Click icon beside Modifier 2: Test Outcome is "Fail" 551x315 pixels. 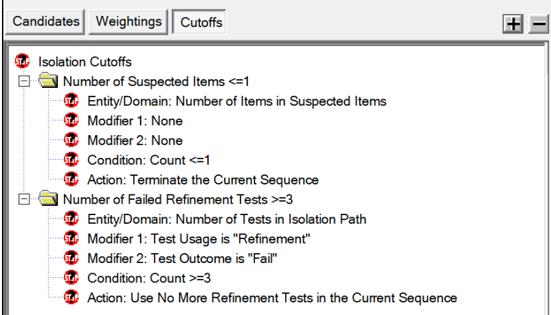(71, 258)
